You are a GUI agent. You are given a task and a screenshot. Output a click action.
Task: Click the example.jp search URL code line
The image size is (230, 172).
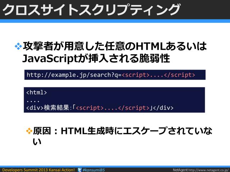[111, 75]
